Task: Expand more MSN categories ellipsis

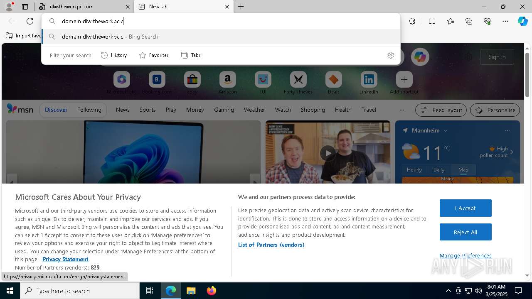Action: (x=401, y=110)
